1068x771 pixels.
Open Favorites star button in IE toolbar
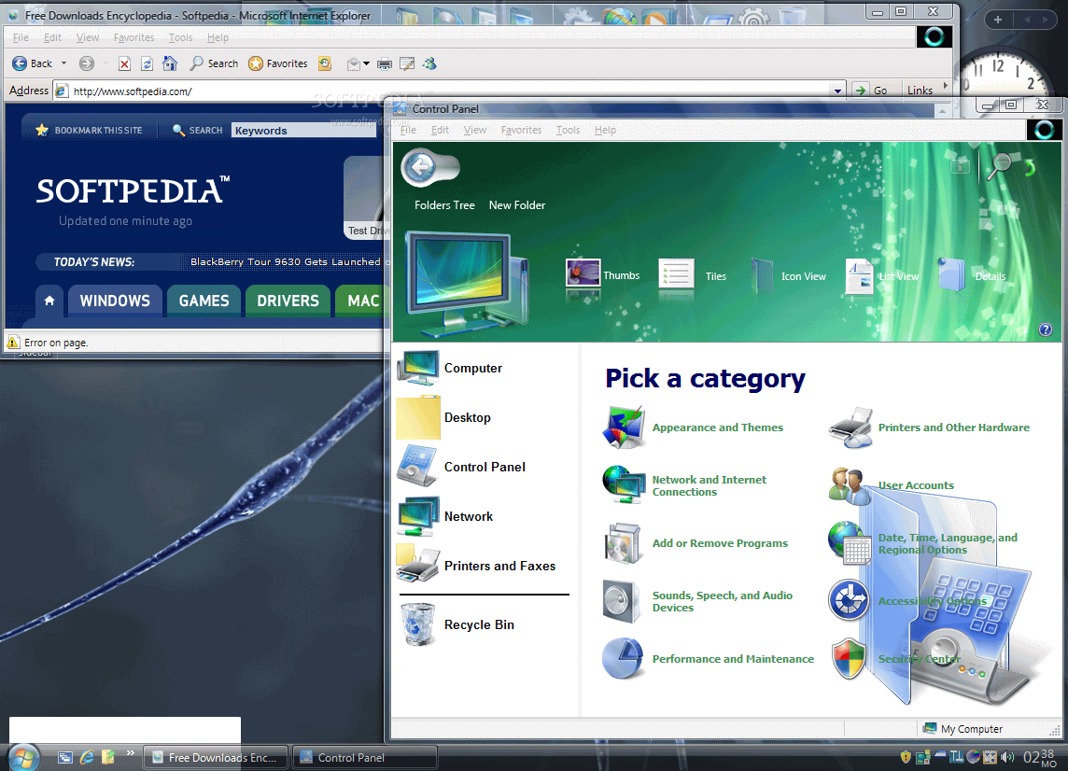tap(278, 63)
